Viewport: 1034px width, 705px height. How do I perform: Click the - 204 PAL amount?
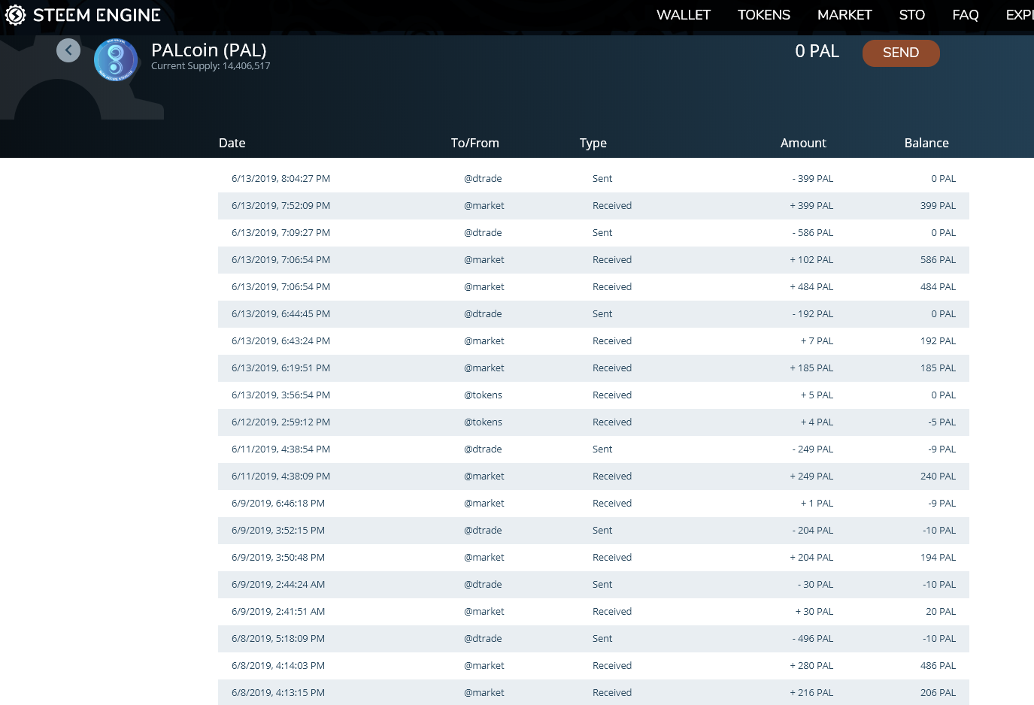[813, 531]
